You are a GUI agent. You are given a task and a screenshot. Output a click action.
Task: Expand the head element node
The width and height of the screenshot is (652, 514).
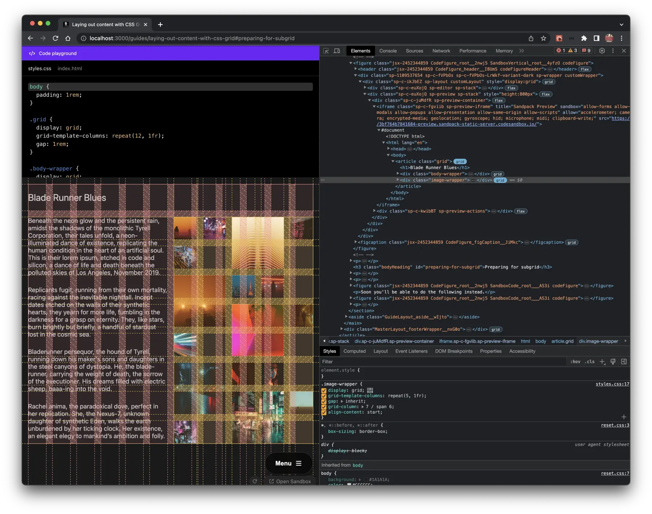click(388, 149)
